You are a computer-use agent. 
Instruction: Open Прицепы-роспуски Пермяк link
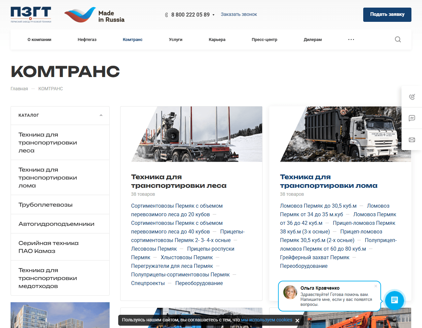point(183,253)
